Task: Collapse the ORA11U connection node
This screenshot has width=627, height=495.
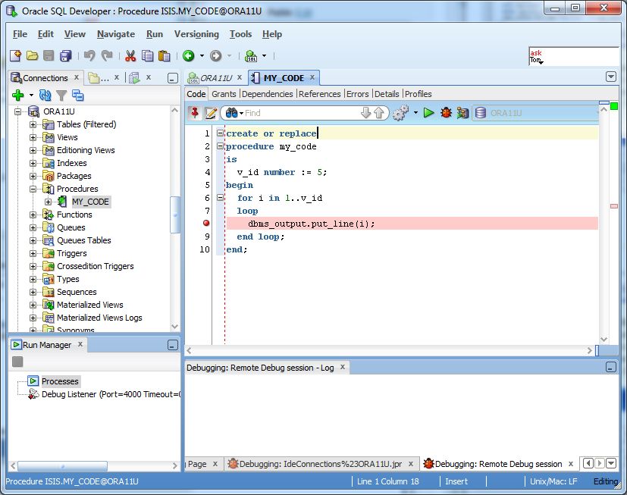Action: (18, 111)
